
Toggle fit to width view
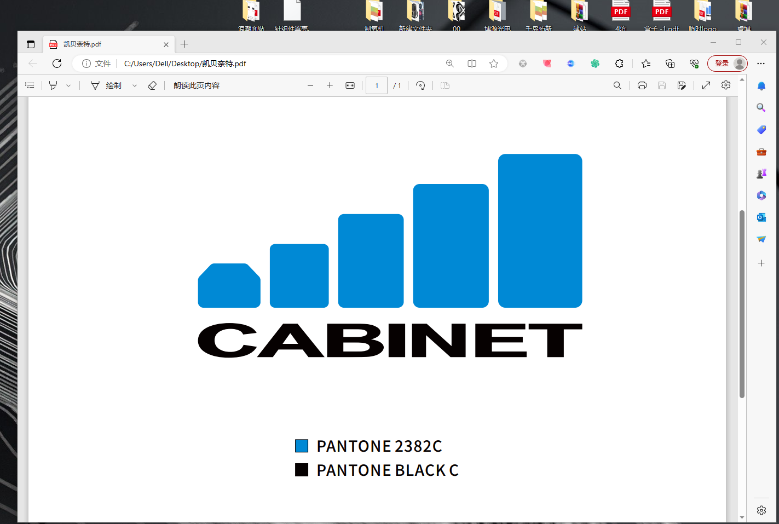click(350, 85)
